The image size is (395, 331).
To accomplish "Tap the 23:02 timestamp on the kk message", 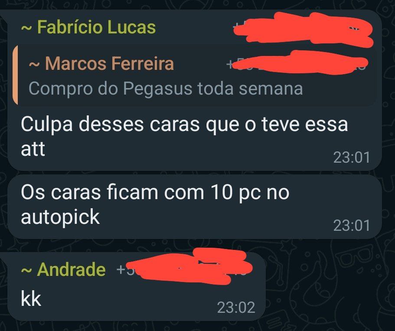I will click(236, 308).
